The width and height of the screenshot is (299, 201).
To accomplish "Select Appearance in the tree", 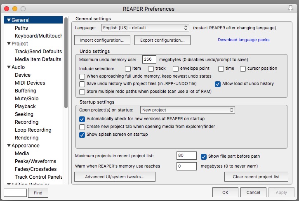I will tap(26, 145).
